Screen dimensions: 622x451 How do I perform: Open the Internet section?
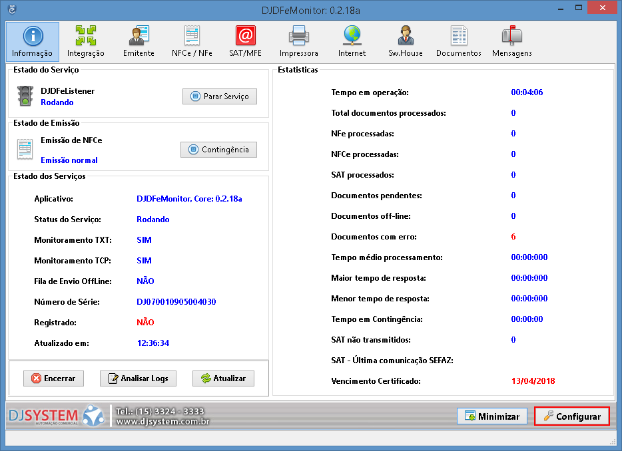[352, 42]
